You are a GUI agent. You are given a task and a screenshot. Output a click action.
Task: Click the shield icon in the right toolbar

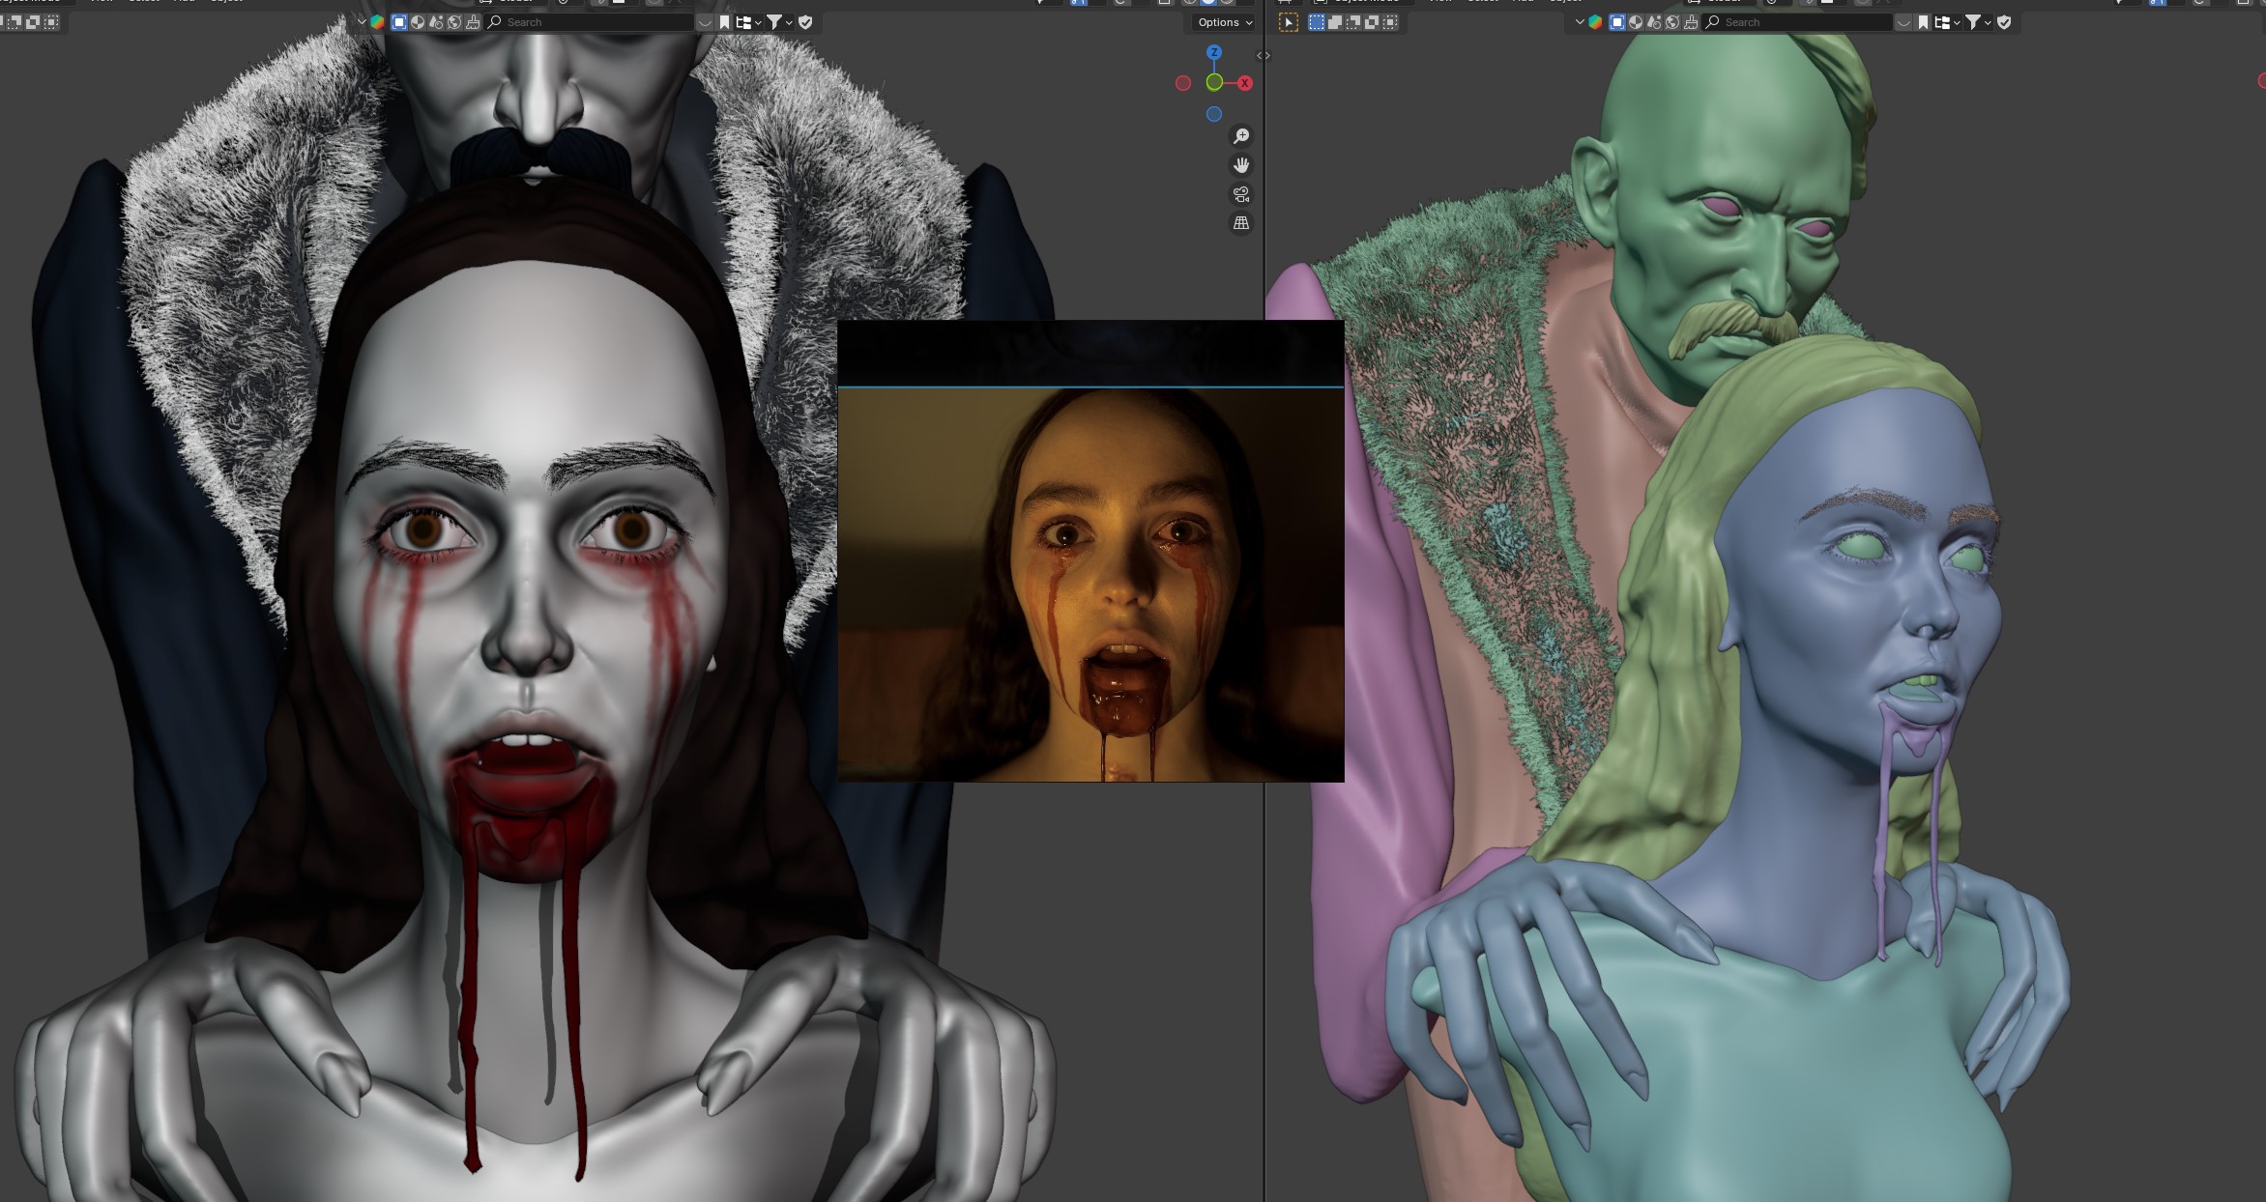(x=2004, y=22)
